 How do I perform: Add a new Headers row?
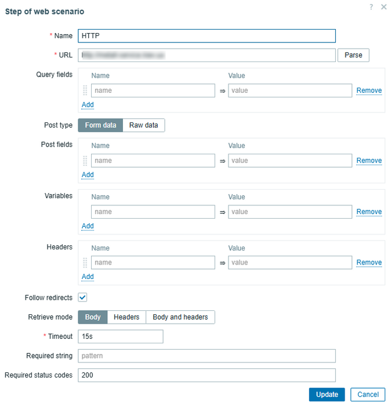click(88, 277)
